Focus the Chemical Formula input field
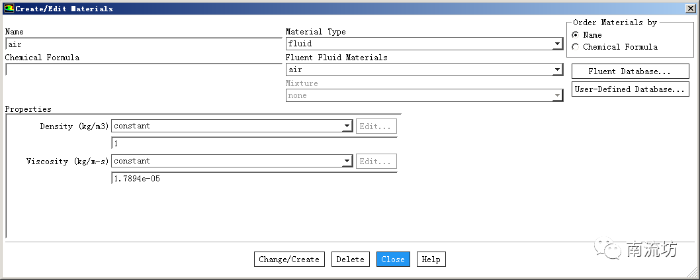The image size is (700, 280). tap(144, 70)
